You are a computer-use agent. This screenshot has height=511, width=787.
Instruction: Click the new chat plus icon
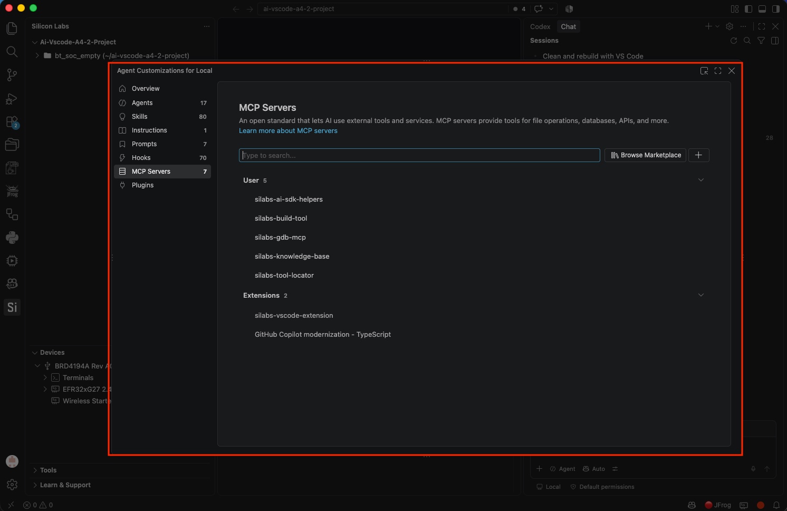point(708,26)
